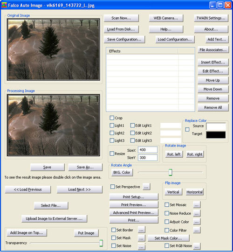Pick the black Target color swatch

tap(216, 135)
